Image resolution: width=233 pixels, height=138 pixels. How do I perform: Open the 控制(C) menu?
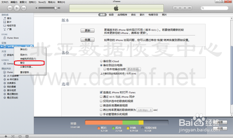click(32, 2)
